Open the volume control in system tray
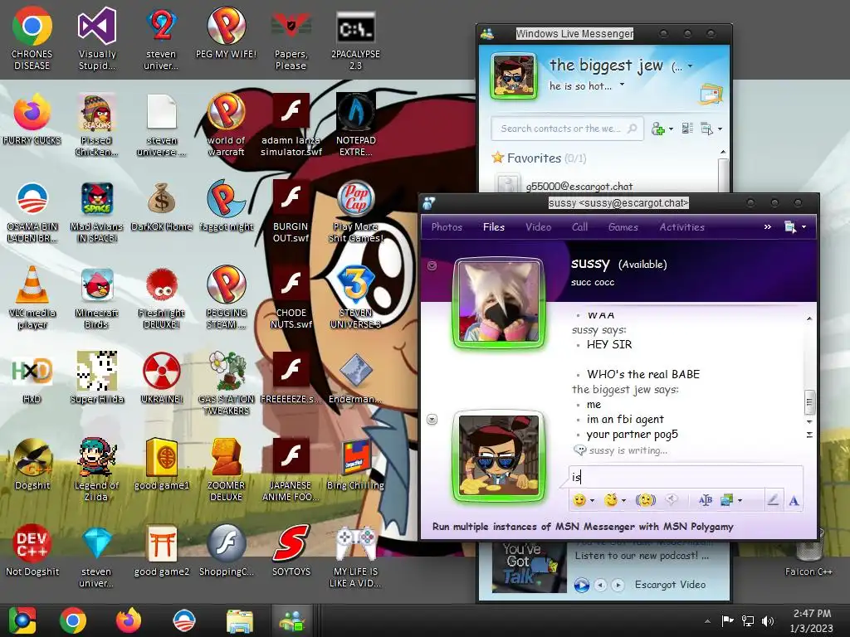 pos(768,621)
